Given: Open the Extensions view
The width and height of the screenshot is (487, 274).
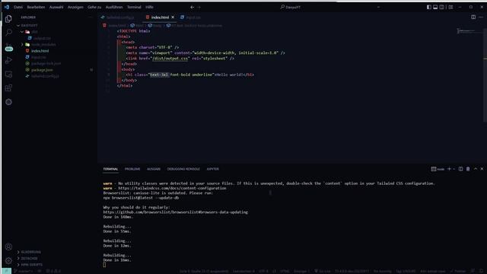Looking at the screenshot, I should pyautogui.click(x=8, y=88).
